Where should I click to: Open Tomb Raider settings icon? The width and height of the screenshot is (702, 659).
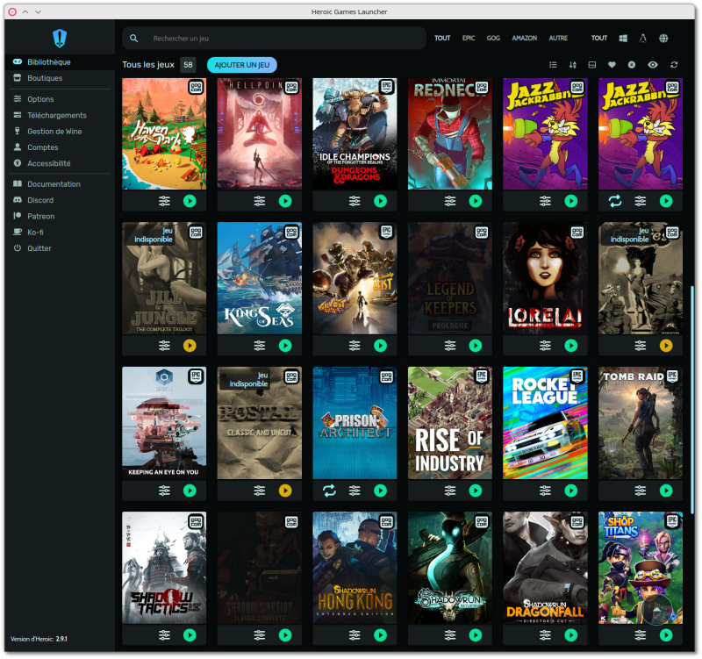tap(641, 491)
